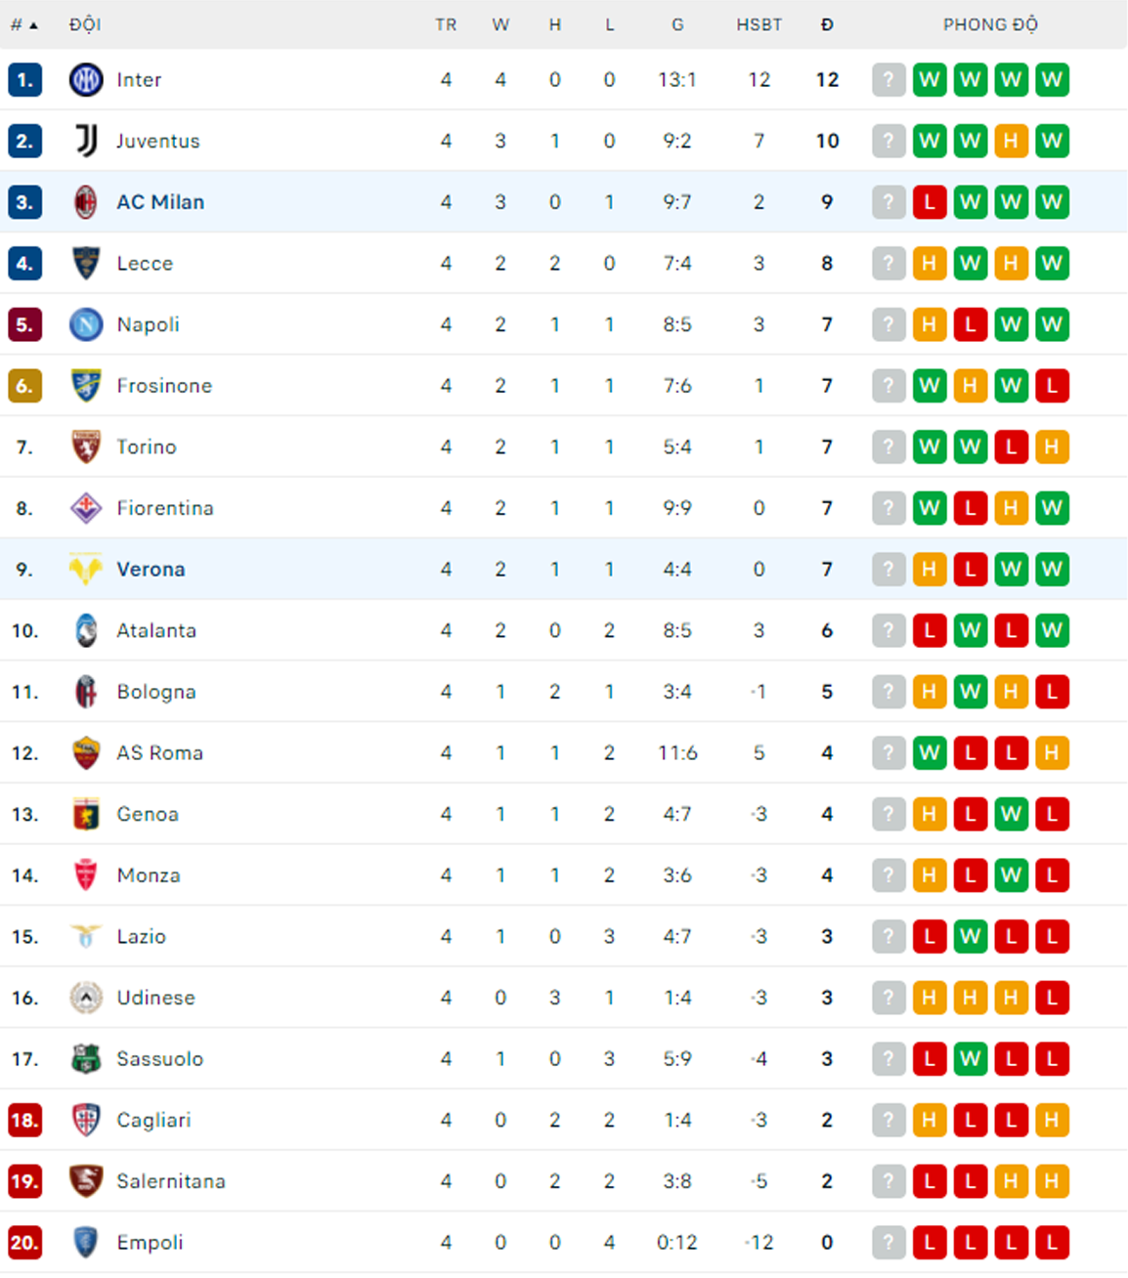Click the gray question mark in Inter's form row
The image size is (1128, 1278).
pyautogui.click(x=889, y=79)
